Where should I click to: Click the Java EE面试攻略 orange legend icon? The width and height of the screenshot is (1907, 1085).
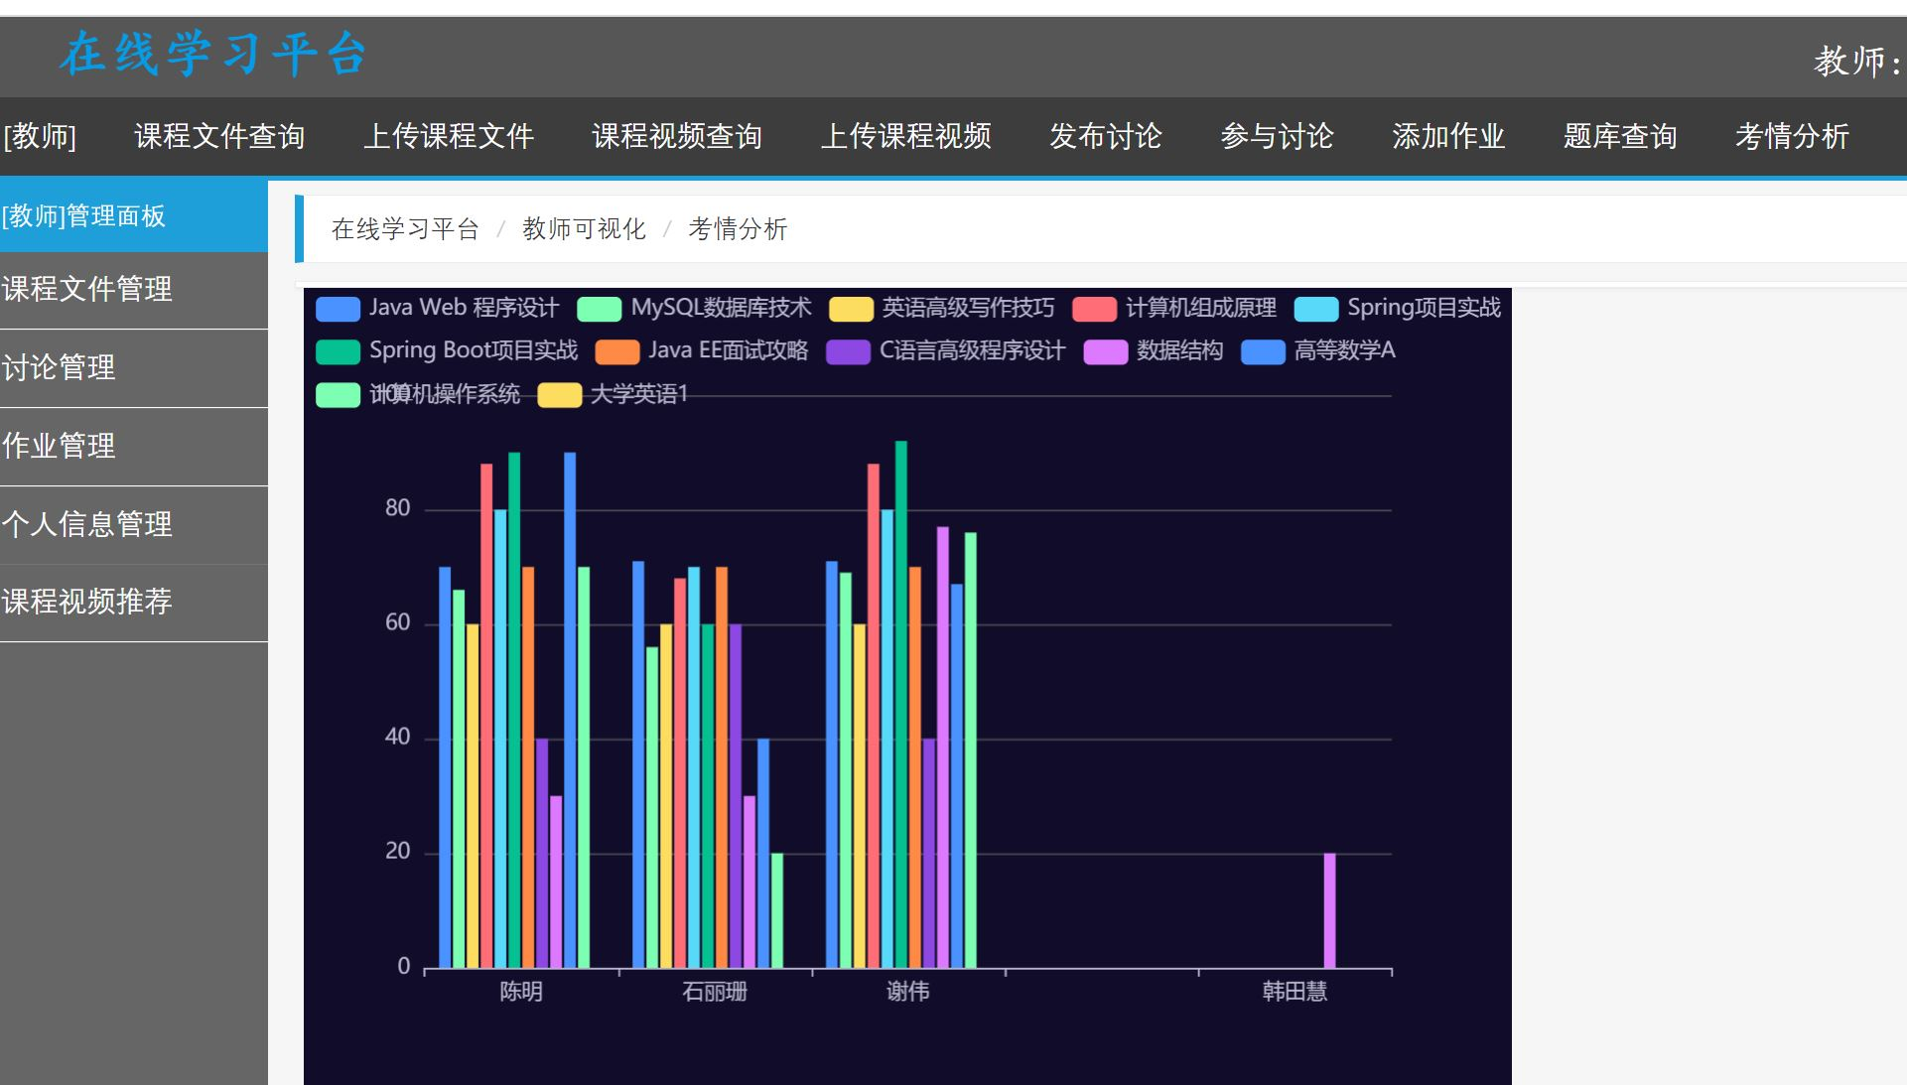coord(616,351)
